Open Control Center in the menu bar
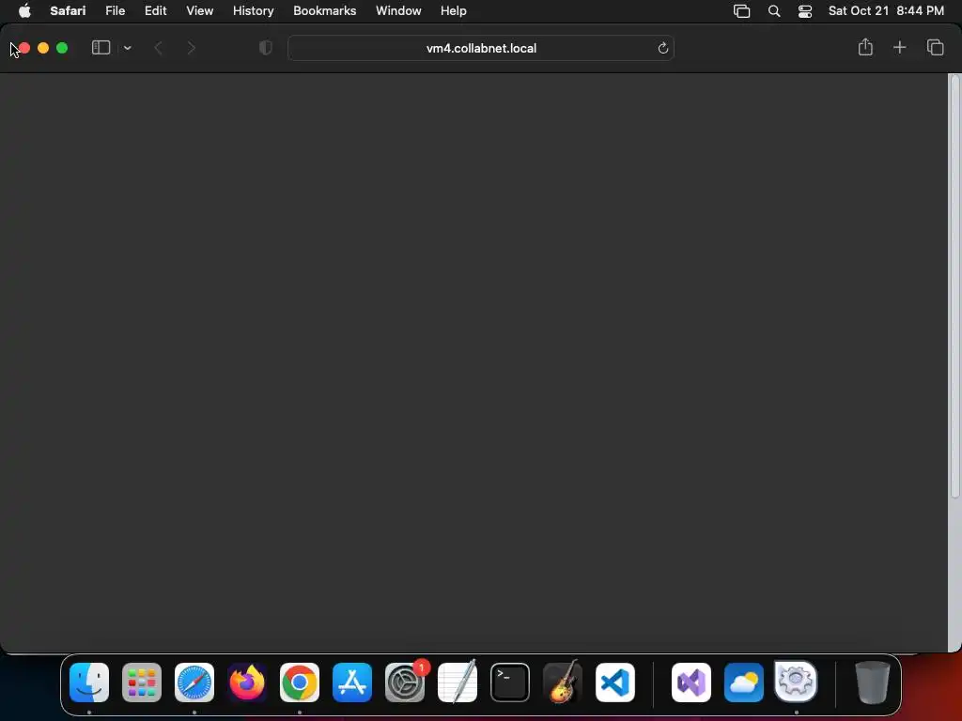 coord(805,11)
